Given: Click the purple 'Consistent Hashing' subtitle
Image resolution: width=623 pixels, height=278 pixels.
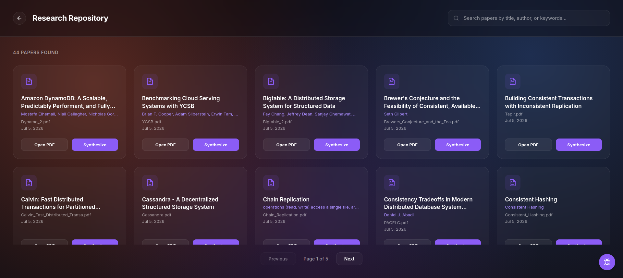Looking at the screenshot, I should coord(524,207).
